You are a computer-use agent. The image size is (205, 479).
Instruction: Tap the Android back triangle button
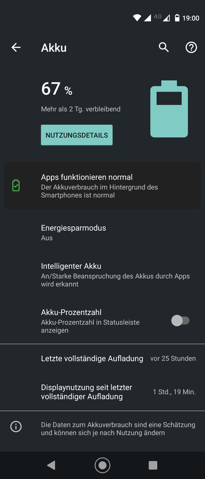[51, 465]
